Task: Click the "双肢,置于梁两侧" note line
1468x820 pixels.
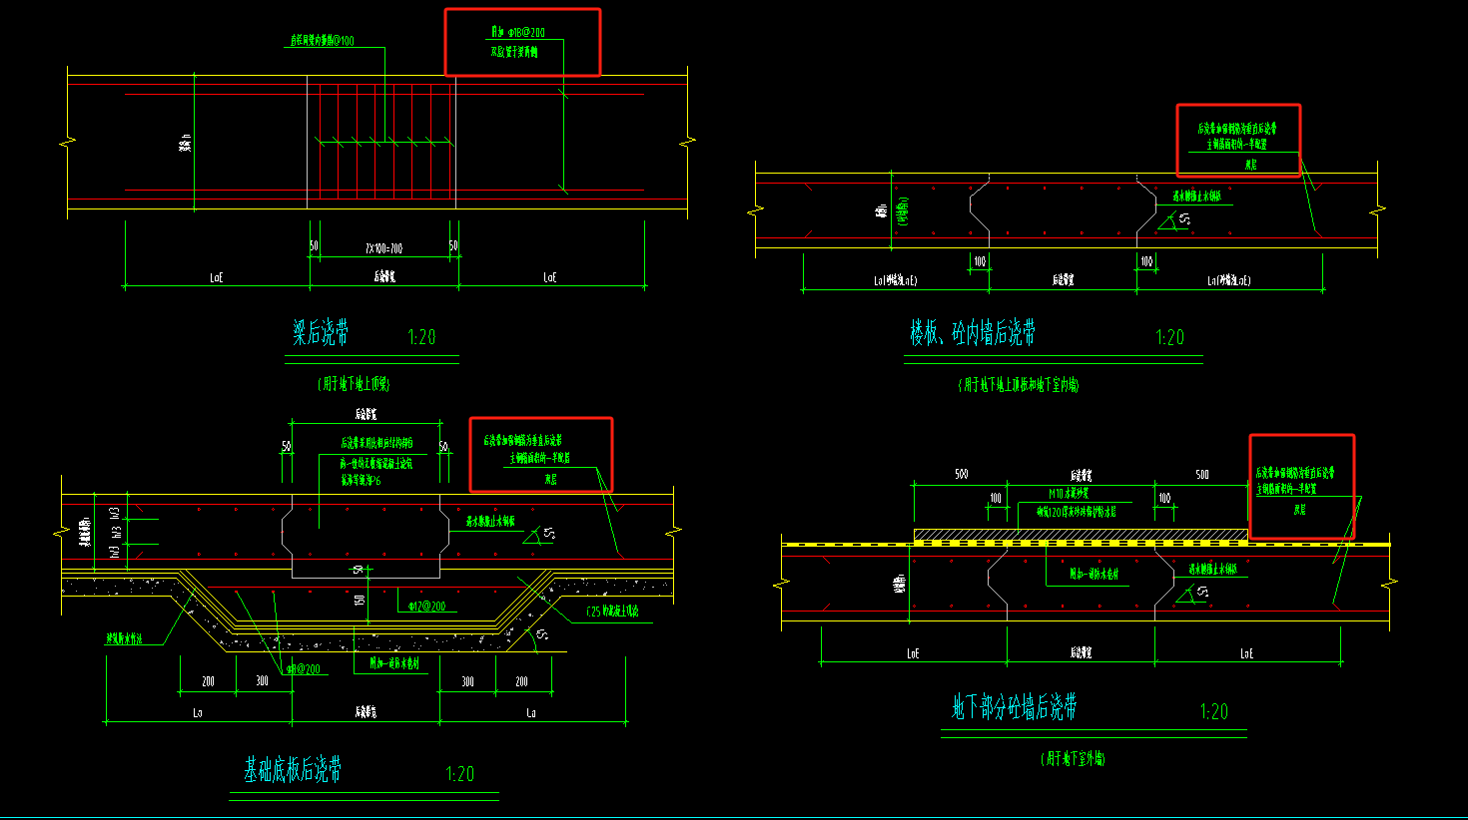Action: point(514,52)
